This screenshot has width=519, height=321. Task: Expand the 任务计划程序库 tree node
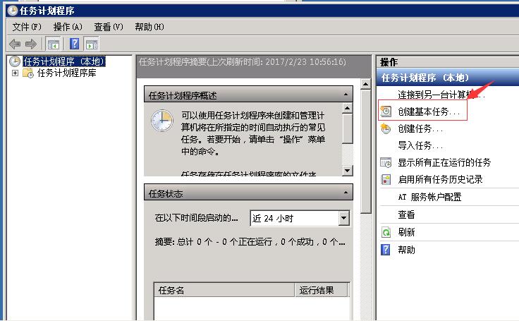coord(16,73)
